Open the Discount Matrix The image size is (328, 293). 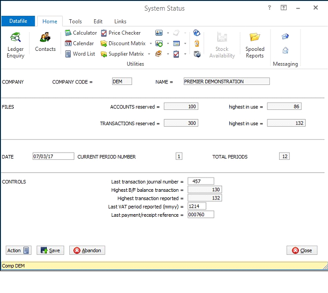tap(123, 43)
